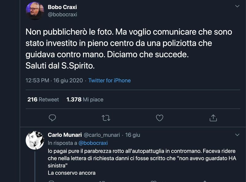Viewport: 246px width, 182px height.
Task: Show the 1.378 Mi piace list
Action: point(85,100)
